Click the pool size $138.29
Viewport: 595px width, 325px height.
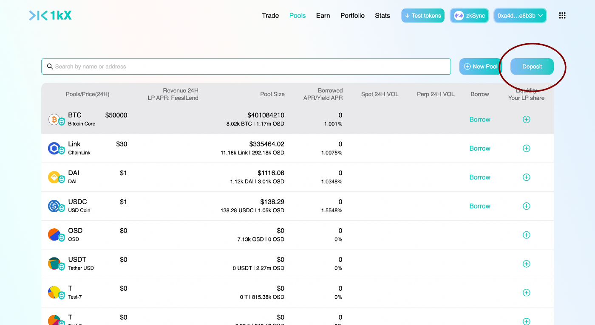(272, 202)
